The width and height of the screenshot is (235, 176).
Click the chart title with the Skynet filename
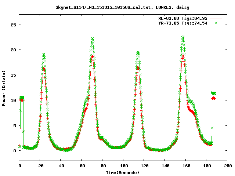[x=117, y=7]
